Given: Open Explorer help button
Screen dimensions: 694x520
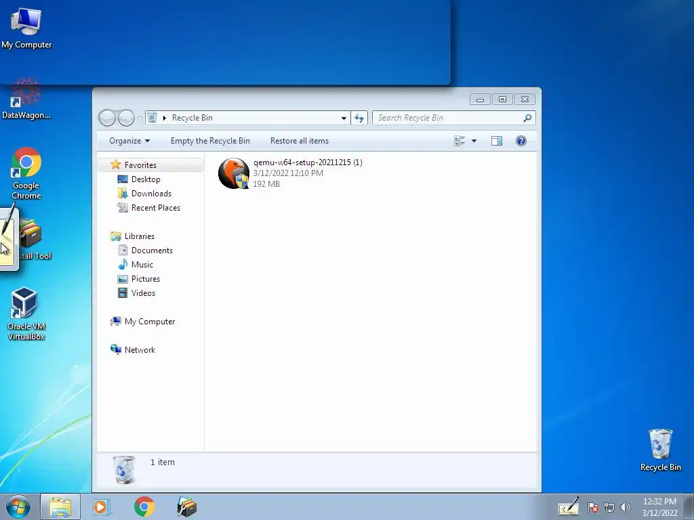Looking at the screenshot, I should pos(521,141).
